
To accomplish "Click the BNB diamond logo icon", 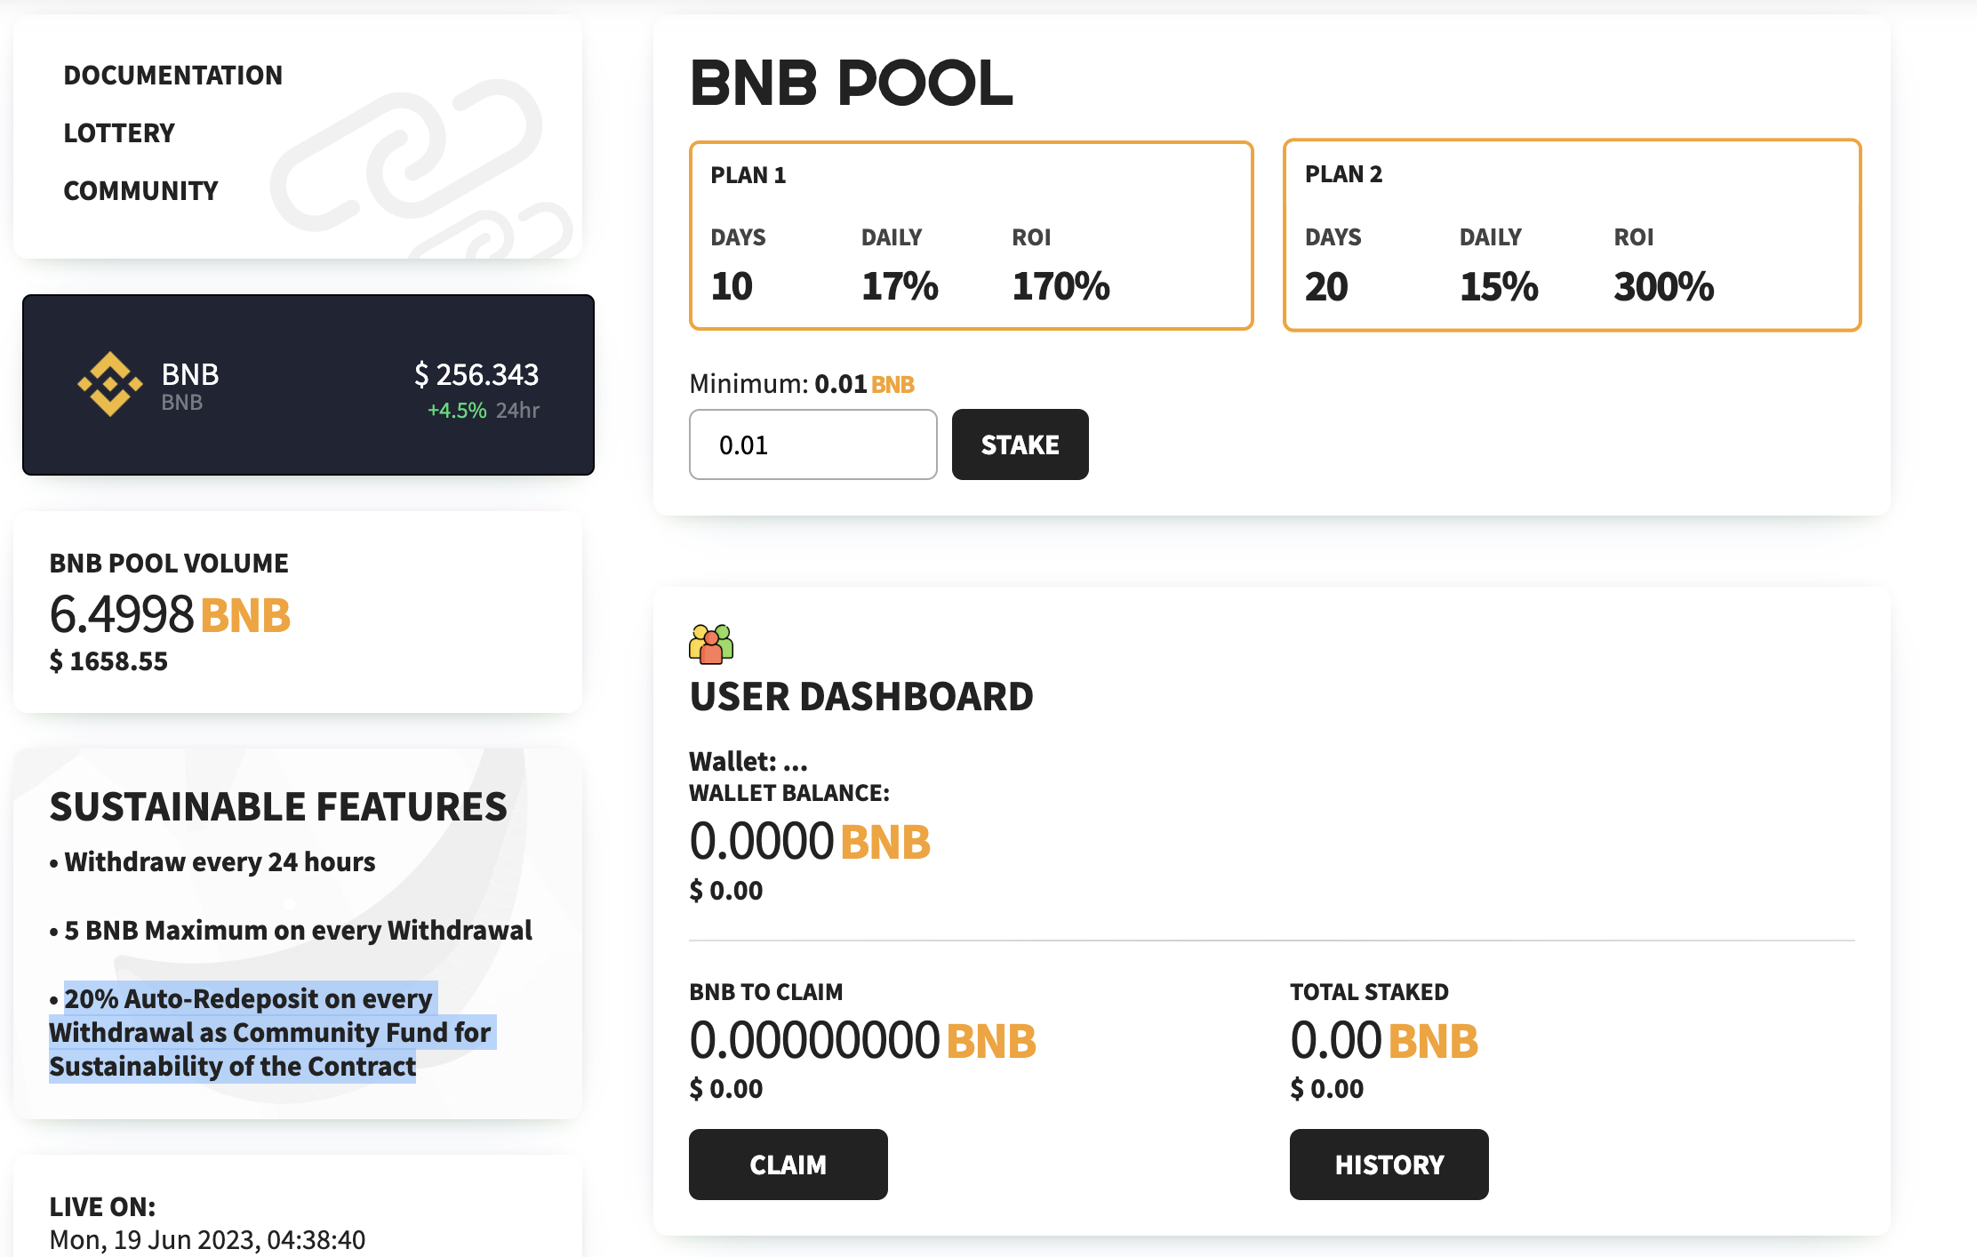I will (109, 384).
